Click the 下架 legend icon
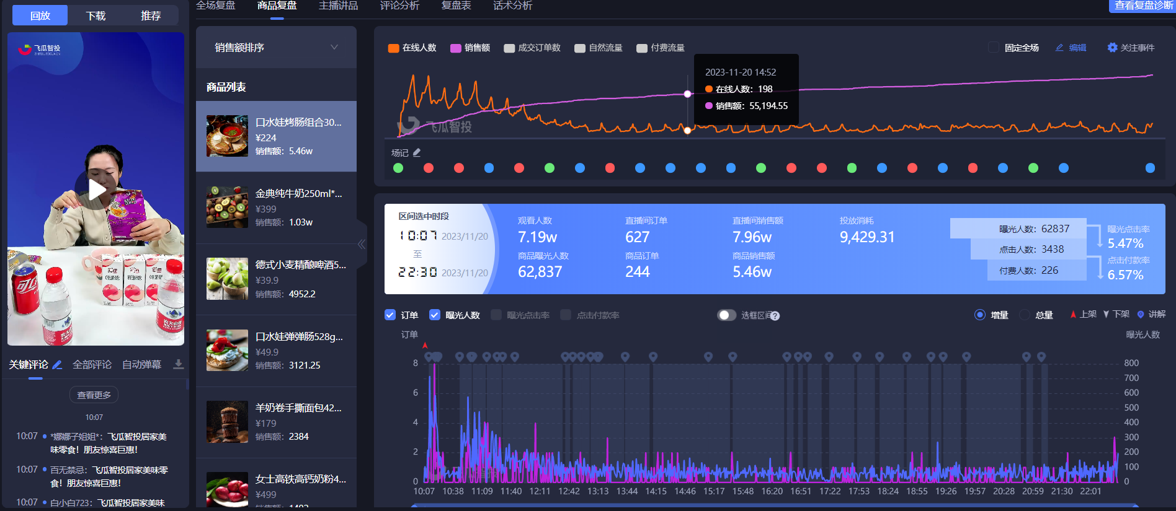This screenshot has height=511, width=1176. coord(1106,315)
